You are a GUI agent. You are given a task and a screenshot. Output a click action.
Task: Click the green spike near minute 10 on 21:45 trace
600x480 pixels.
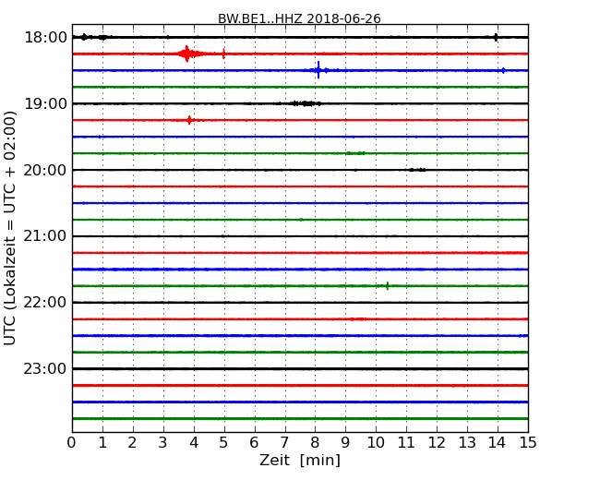pyautogui.click(x=388, y=285)
